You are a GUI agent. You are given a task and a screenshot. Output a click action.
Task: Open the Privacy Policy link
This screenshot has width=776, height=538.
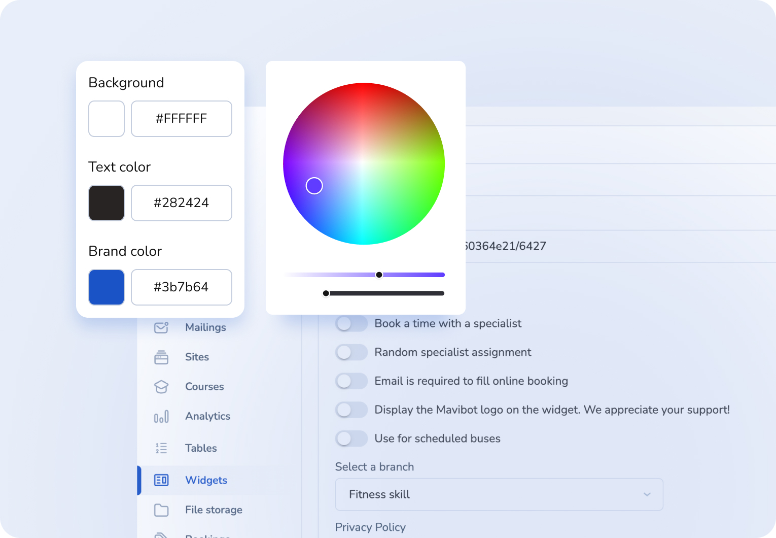tap(370, 527)
